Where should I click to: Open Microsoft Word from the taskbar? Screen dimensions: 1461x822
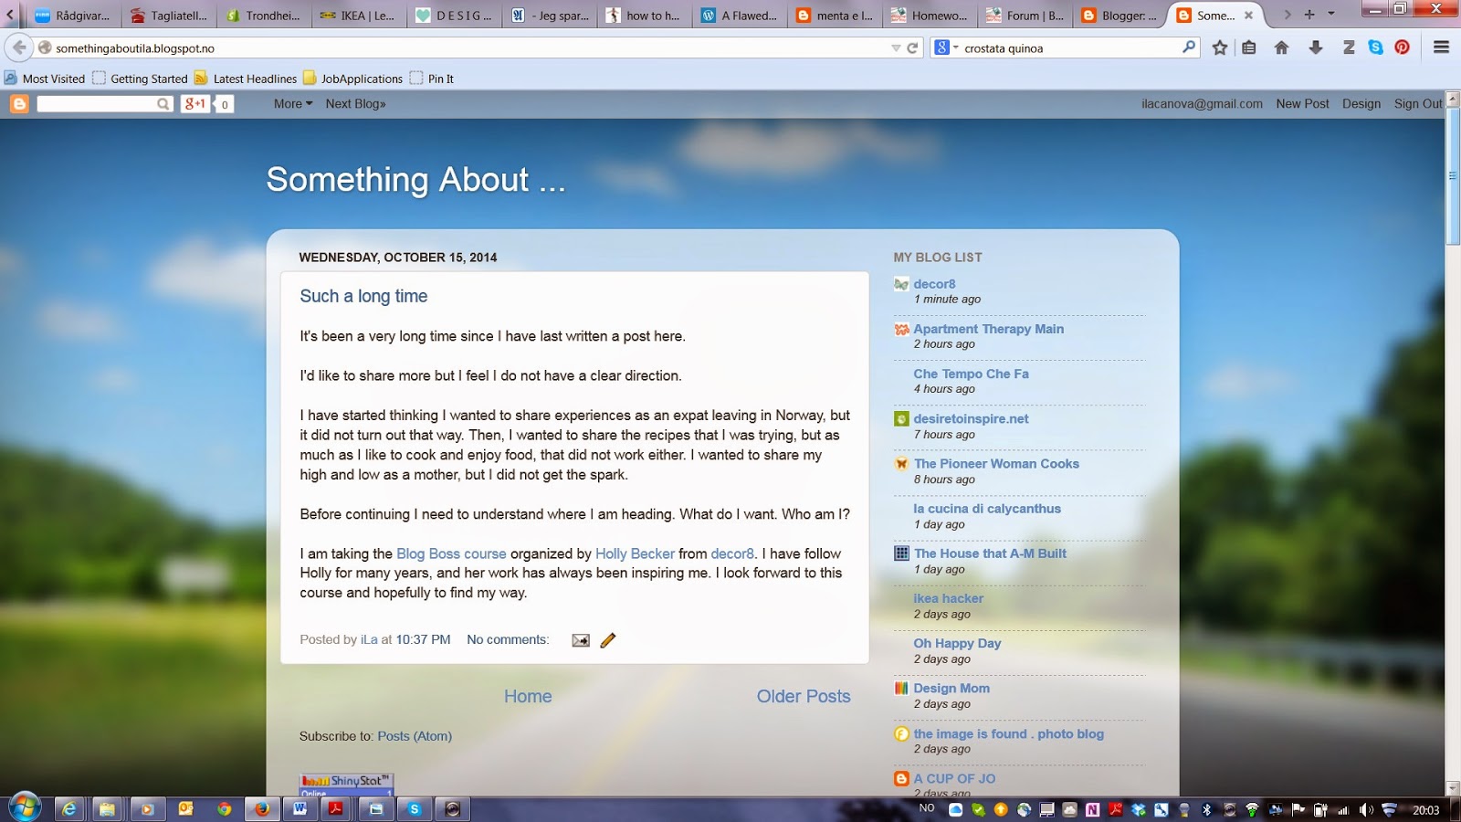pyautogui.click(x=300, y=809)
